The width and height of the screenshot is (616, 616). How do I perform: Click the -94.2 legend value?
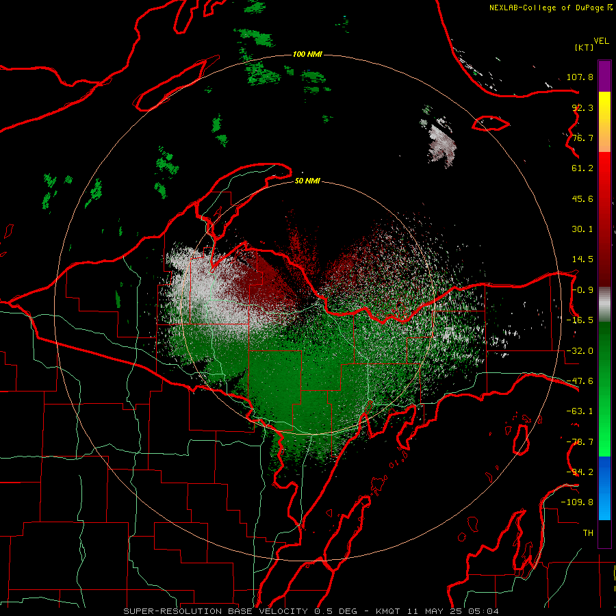[x=580, y=472]
